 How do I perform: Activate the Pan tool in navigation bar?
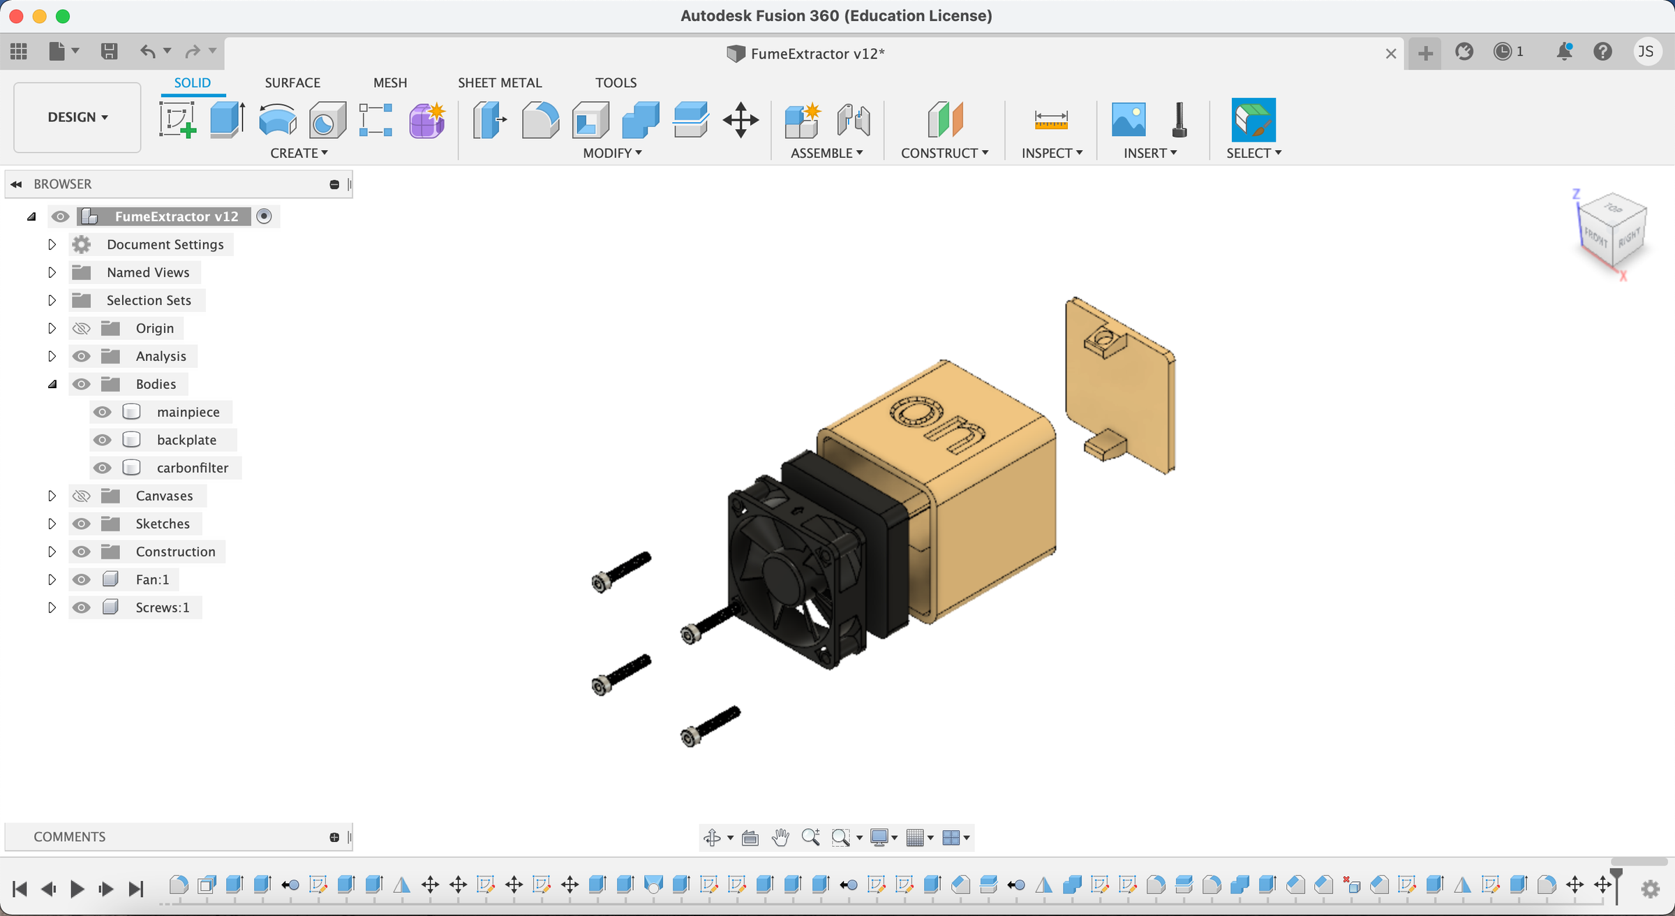(x=780, y=837)
